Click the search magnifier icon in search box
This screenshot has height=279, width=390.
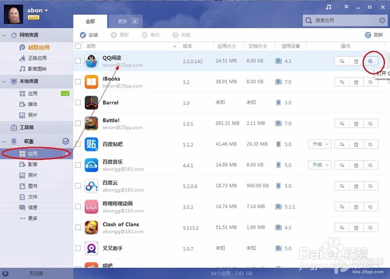click(308, 20)
